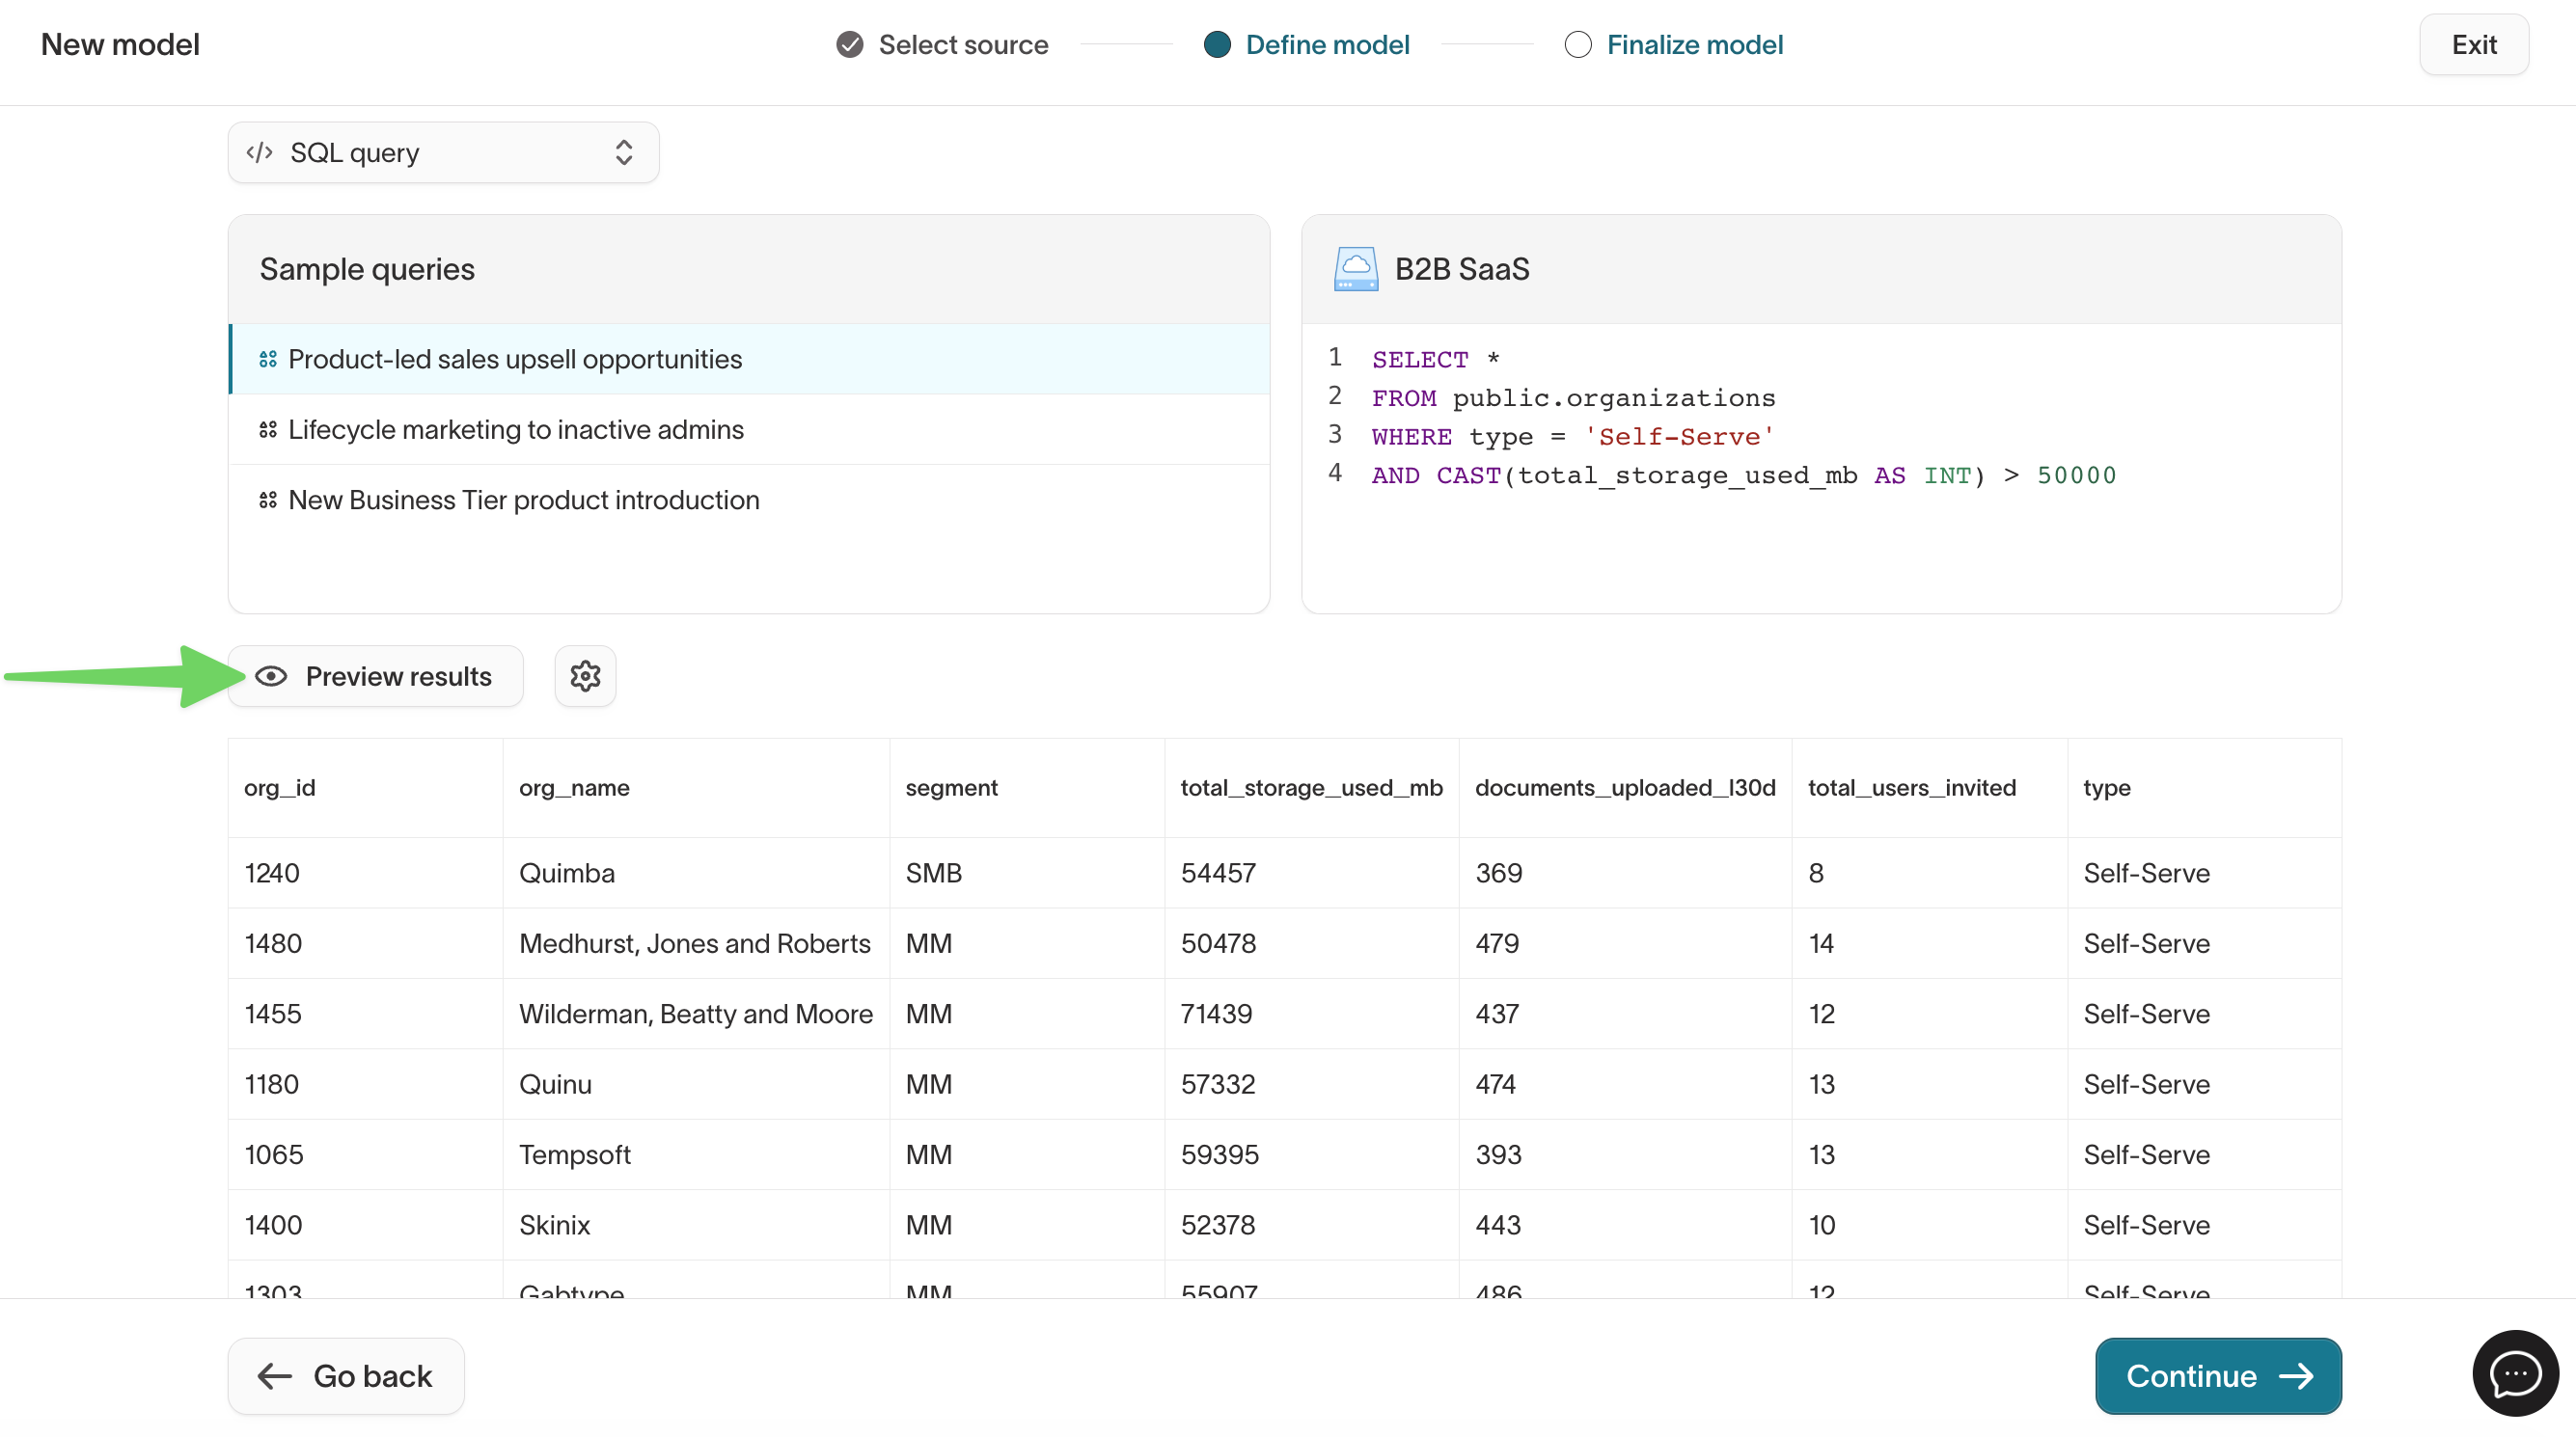Image resolution: width=2576 pixels, height=1437 pixels.
Task: Click the grid icon beside Lifecycle marketing query
Action: coord(267,429)
